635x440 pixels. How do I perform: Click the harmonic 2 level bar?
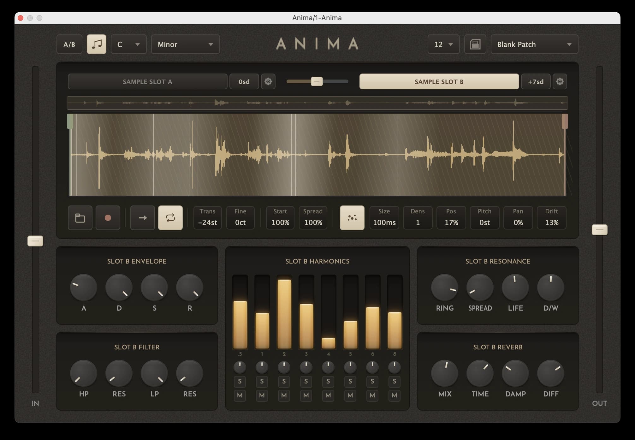284,312
